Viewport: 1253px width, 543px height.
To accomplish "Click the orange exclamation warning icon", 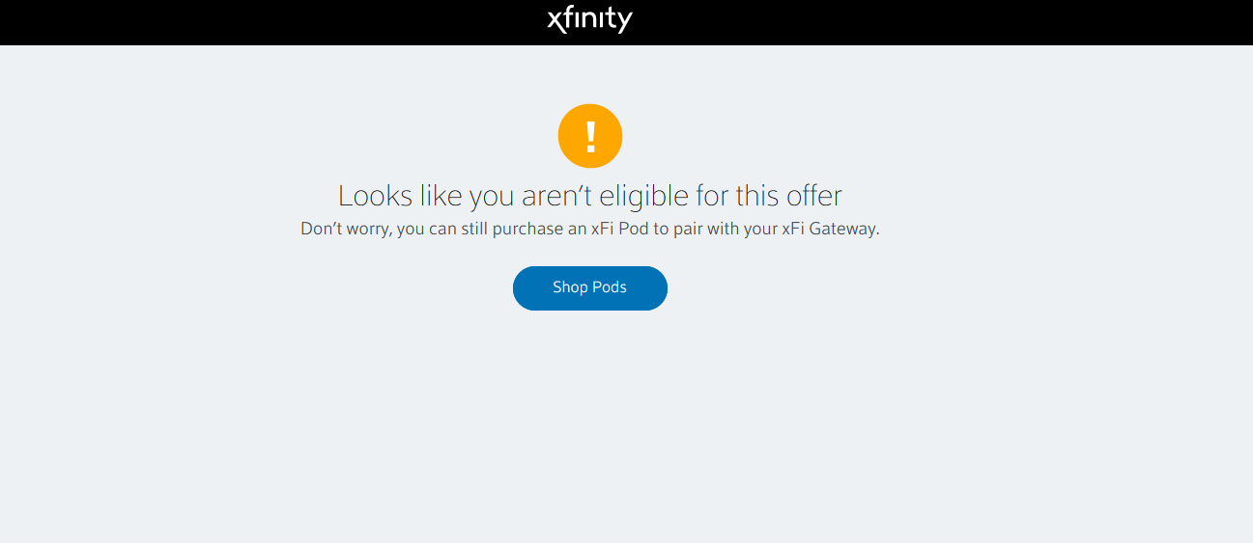I will coord(590,136).
